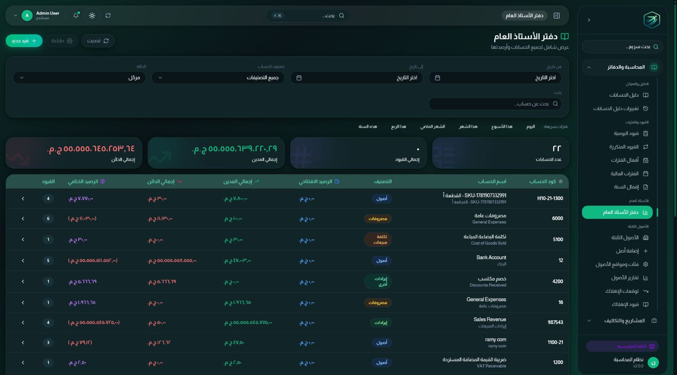
Task: Click the بحث عن حساب search field
Action: pos(495,104)
